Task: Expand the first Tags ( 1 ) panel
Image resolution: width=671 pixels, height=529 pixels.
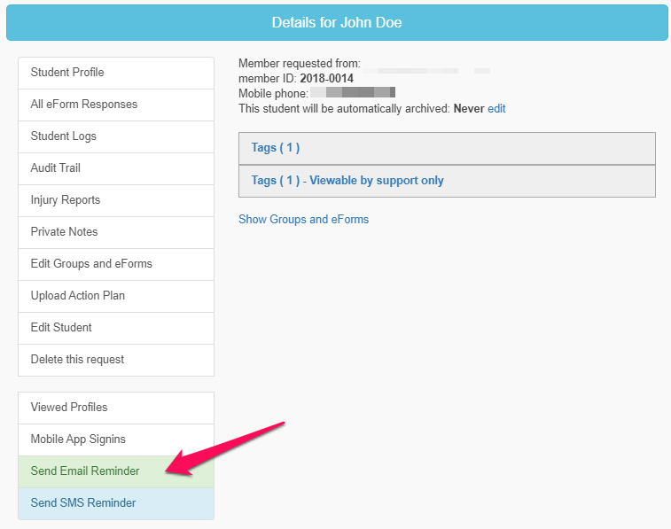Action: coord(276,148)
